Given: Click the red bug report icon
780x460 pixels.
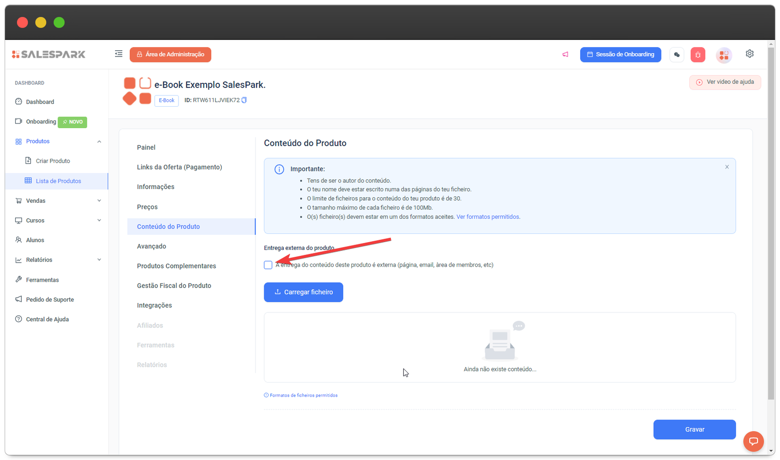Looking at the screenshot, I should [x=698, y=55].
